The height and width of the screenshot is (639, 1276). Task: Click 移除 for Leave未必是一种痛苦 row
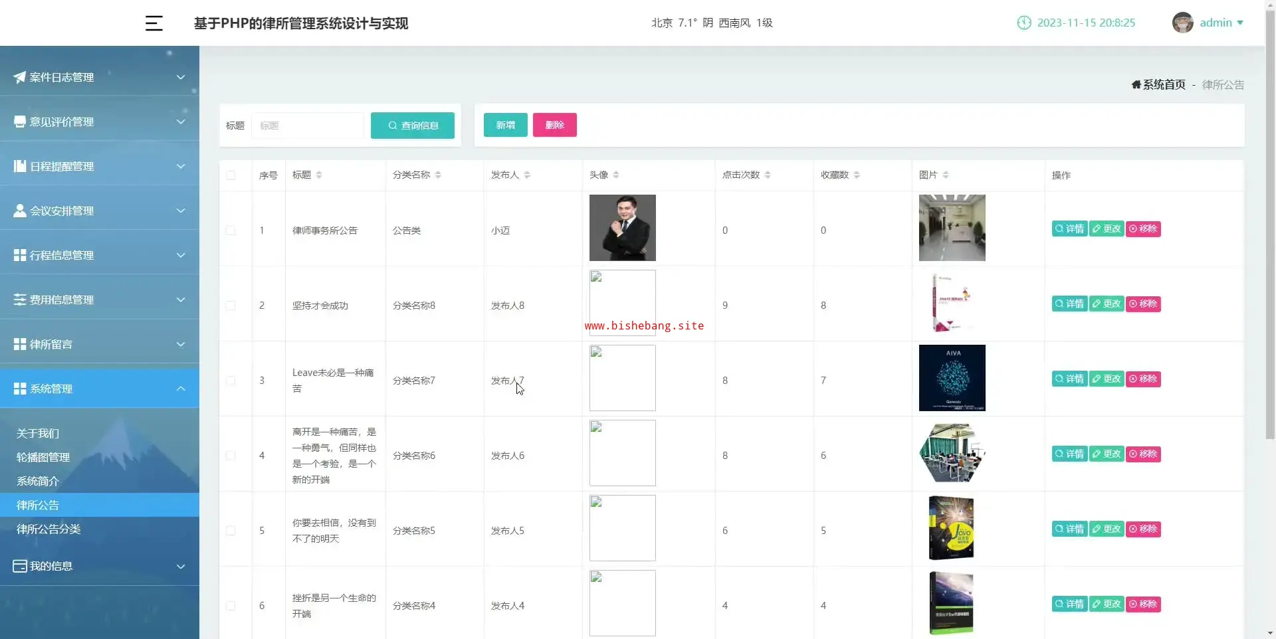[1143, 379]
